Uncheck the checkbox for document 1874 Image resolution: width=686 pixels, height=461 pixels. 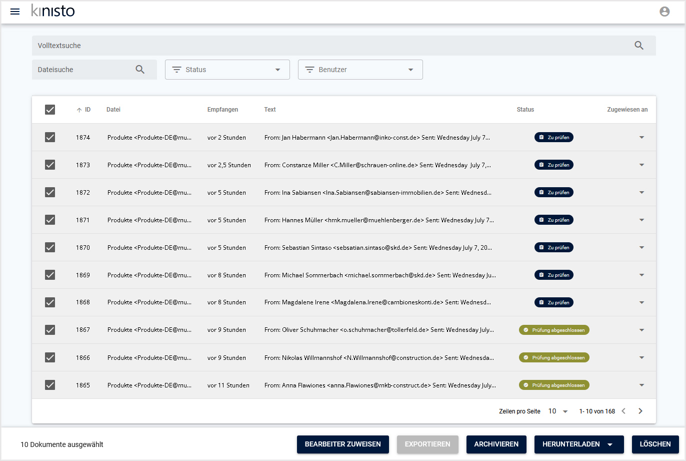point(50,137)
